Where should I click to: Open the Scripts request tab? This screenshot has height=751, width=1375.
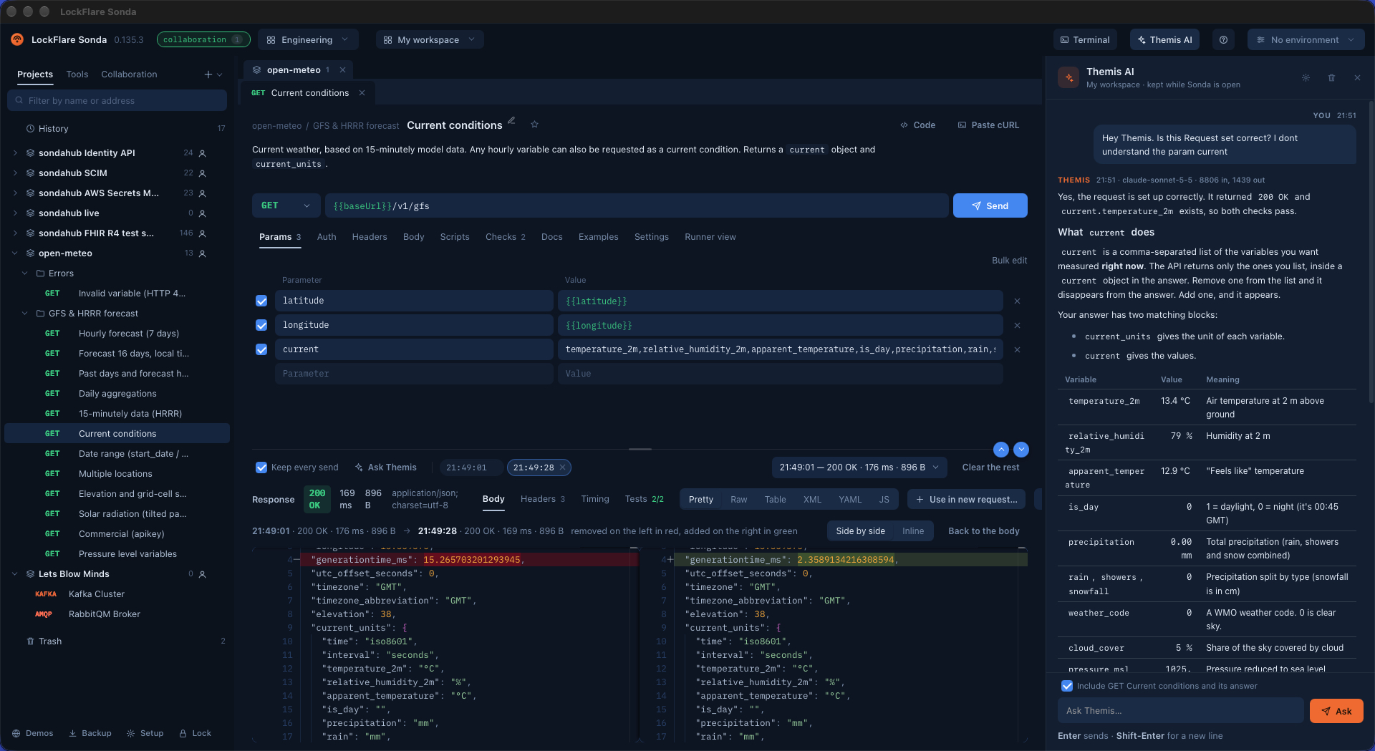point(455,237)
